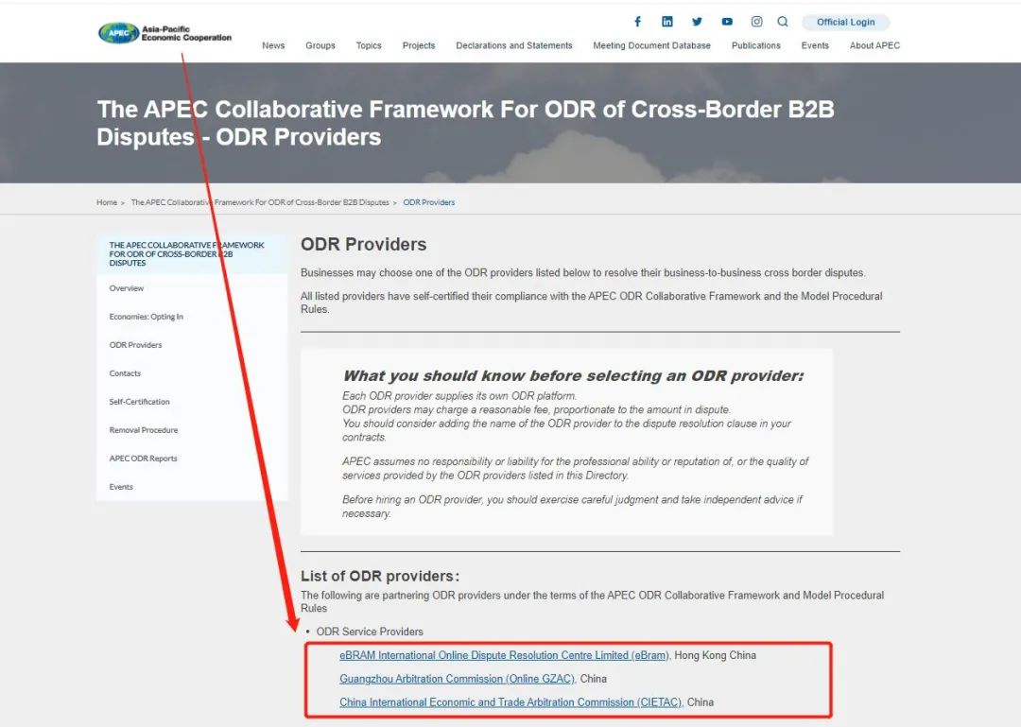Click the search magnifier icon

click(783, 22)
